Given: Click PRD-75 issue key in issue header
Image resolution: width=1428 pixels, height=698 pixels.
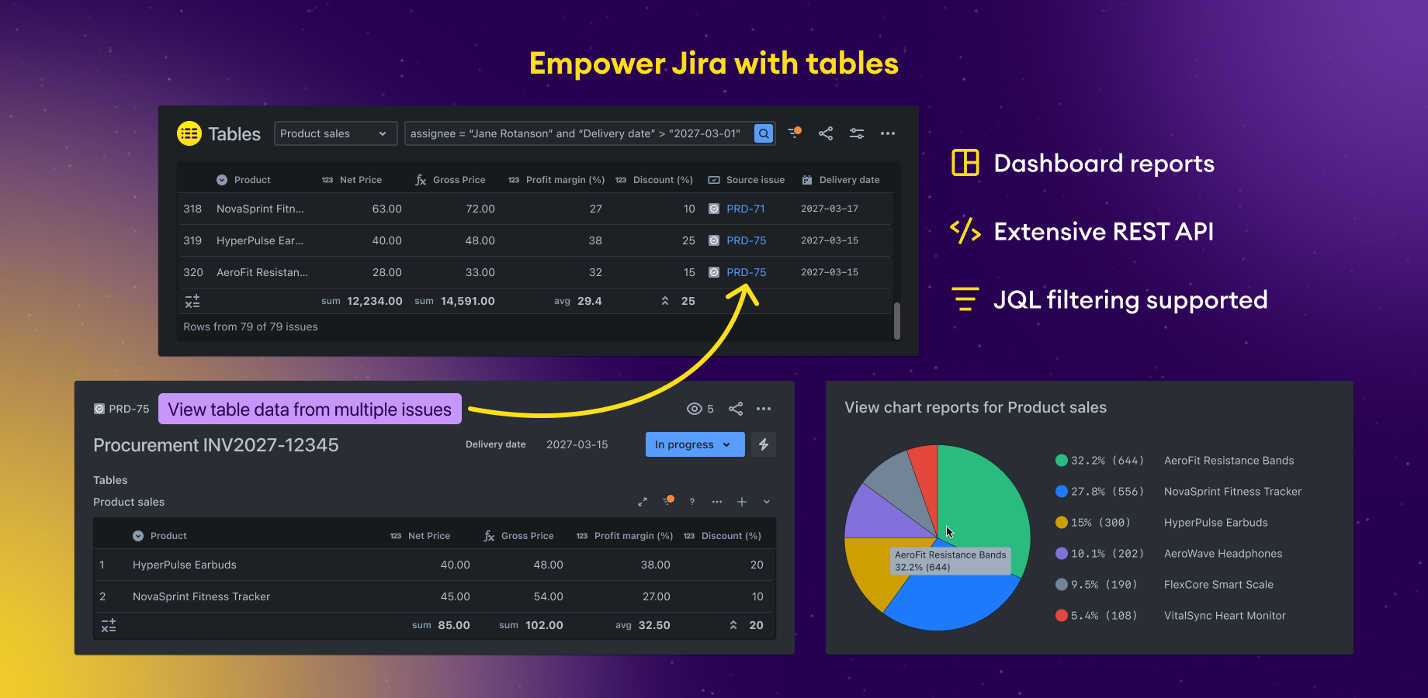Looking at the screenshot, I should pyautogui.click(x=129, y=409).
